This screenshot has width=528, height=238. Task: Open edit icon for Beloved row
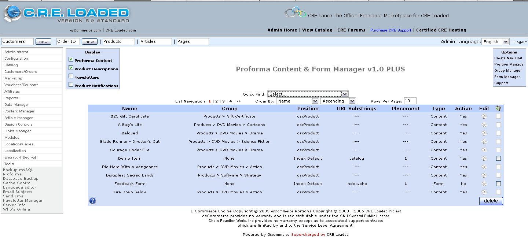pos(484,133)
